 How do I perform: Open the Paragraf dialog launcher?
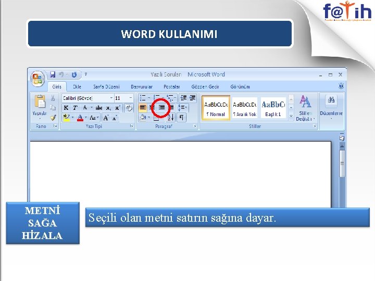(195, 126)
